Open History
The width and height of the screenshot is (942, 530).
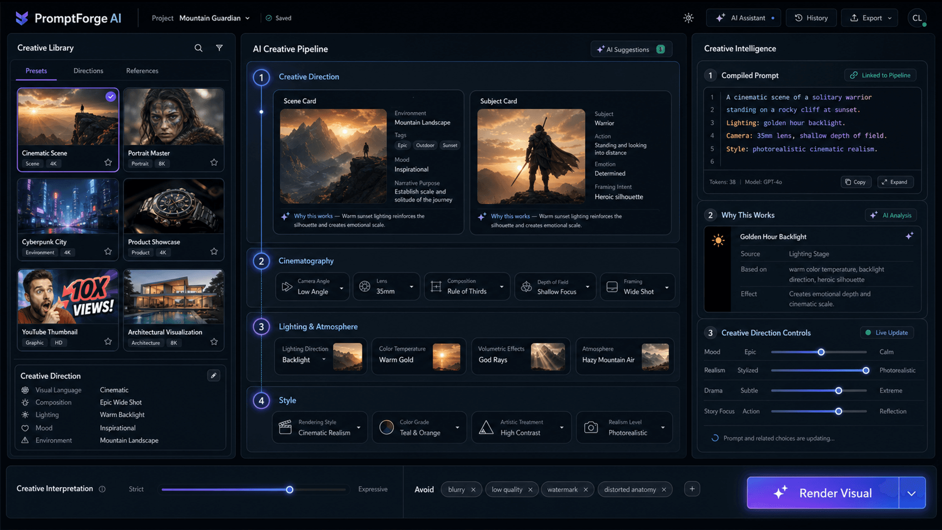[x=811, y=18]
